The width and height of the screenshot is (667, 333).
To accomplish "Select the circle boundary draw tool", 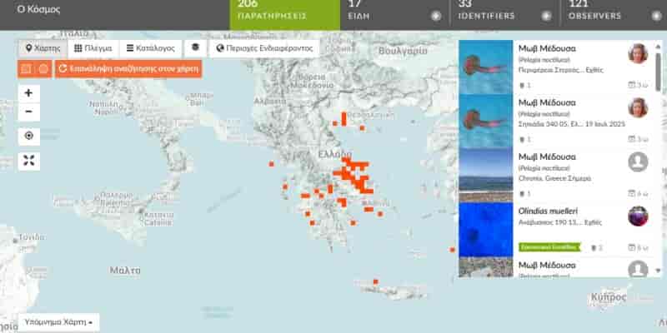I will 43,68.
